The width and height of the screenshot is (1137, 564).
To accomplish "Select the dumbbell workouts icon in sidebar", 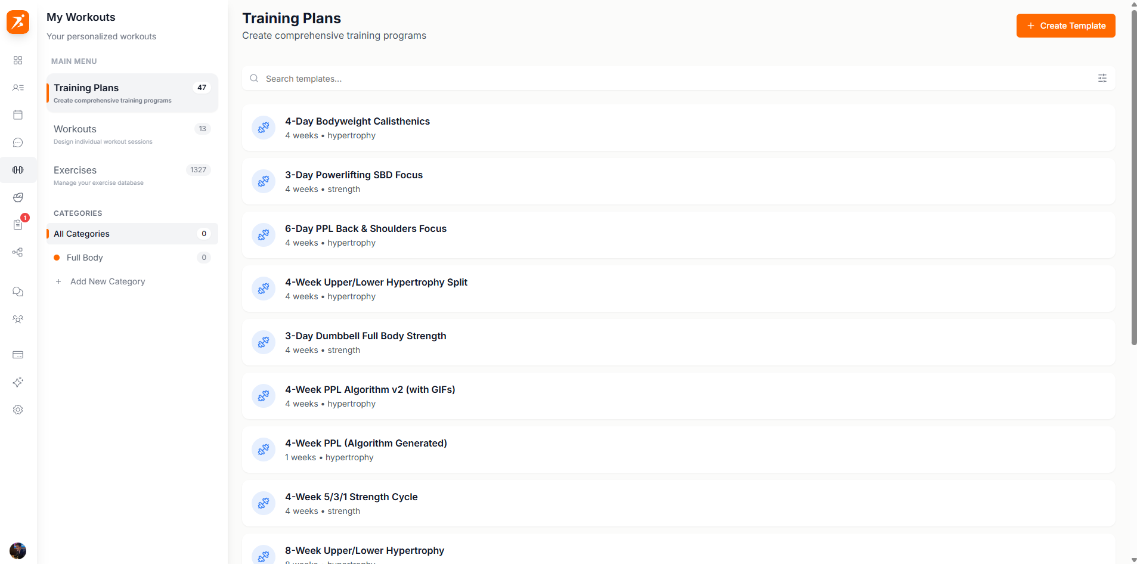I will (18, 170).
